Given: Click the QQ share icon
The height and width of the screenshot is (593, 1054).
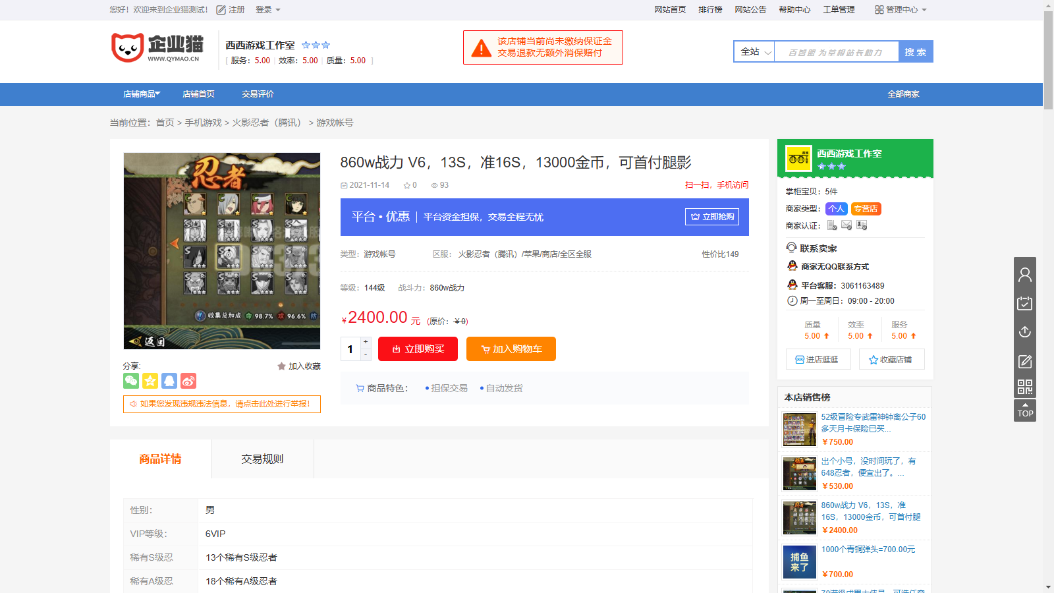Looking at the screenshot, I should 169,381.
